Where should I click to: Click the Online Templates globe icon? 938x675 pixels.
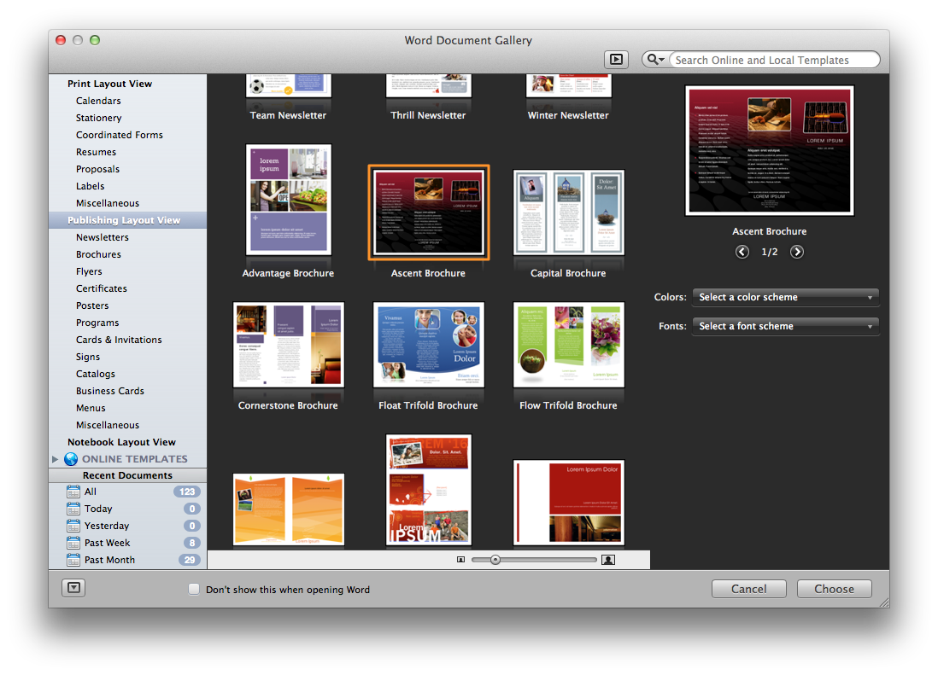click(x=71, y=459)
